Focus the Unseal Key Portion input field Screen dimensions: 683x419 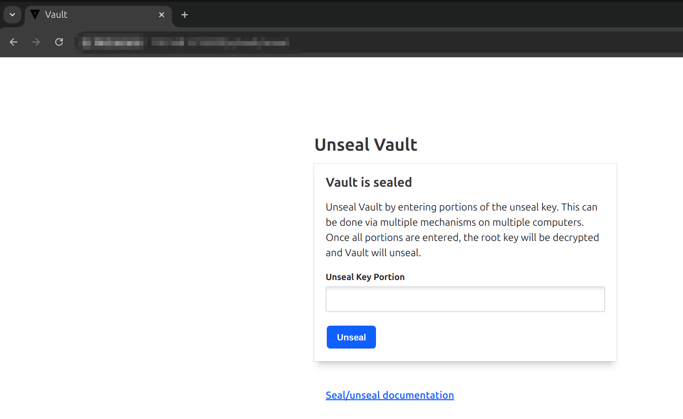[x=465, y=299]
